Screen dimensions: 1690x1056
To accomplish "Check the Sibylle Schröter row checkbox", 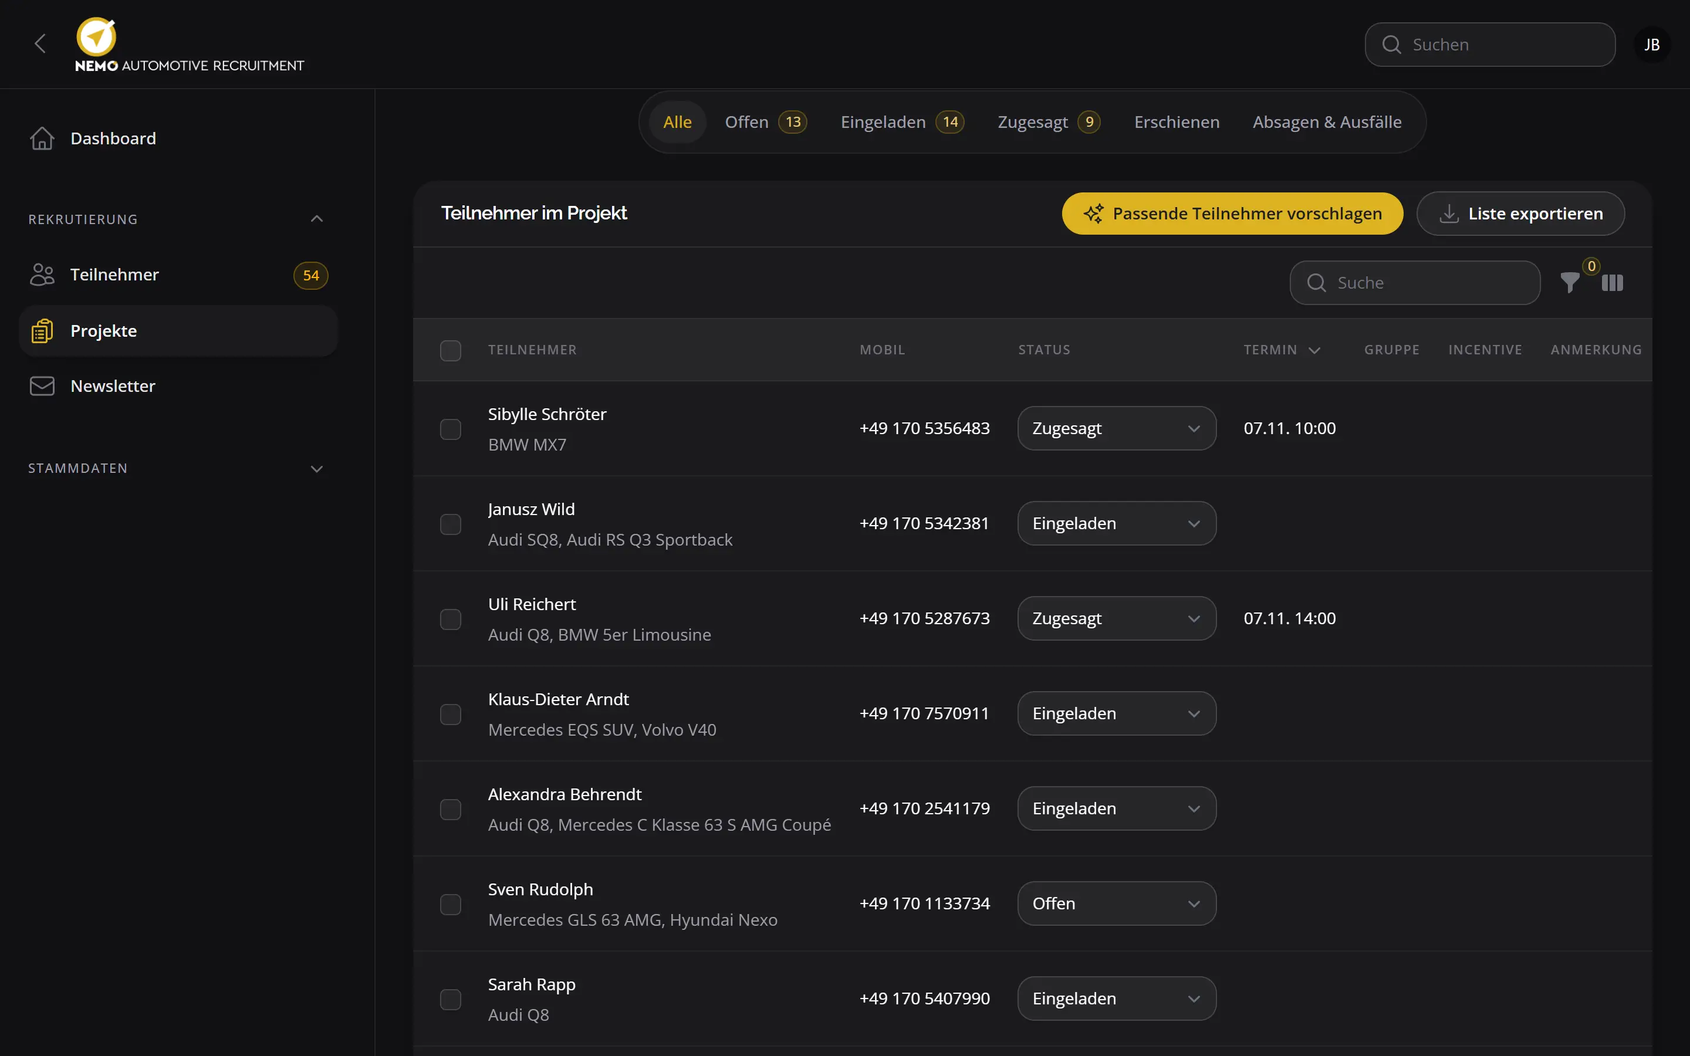I will [451, 429].
